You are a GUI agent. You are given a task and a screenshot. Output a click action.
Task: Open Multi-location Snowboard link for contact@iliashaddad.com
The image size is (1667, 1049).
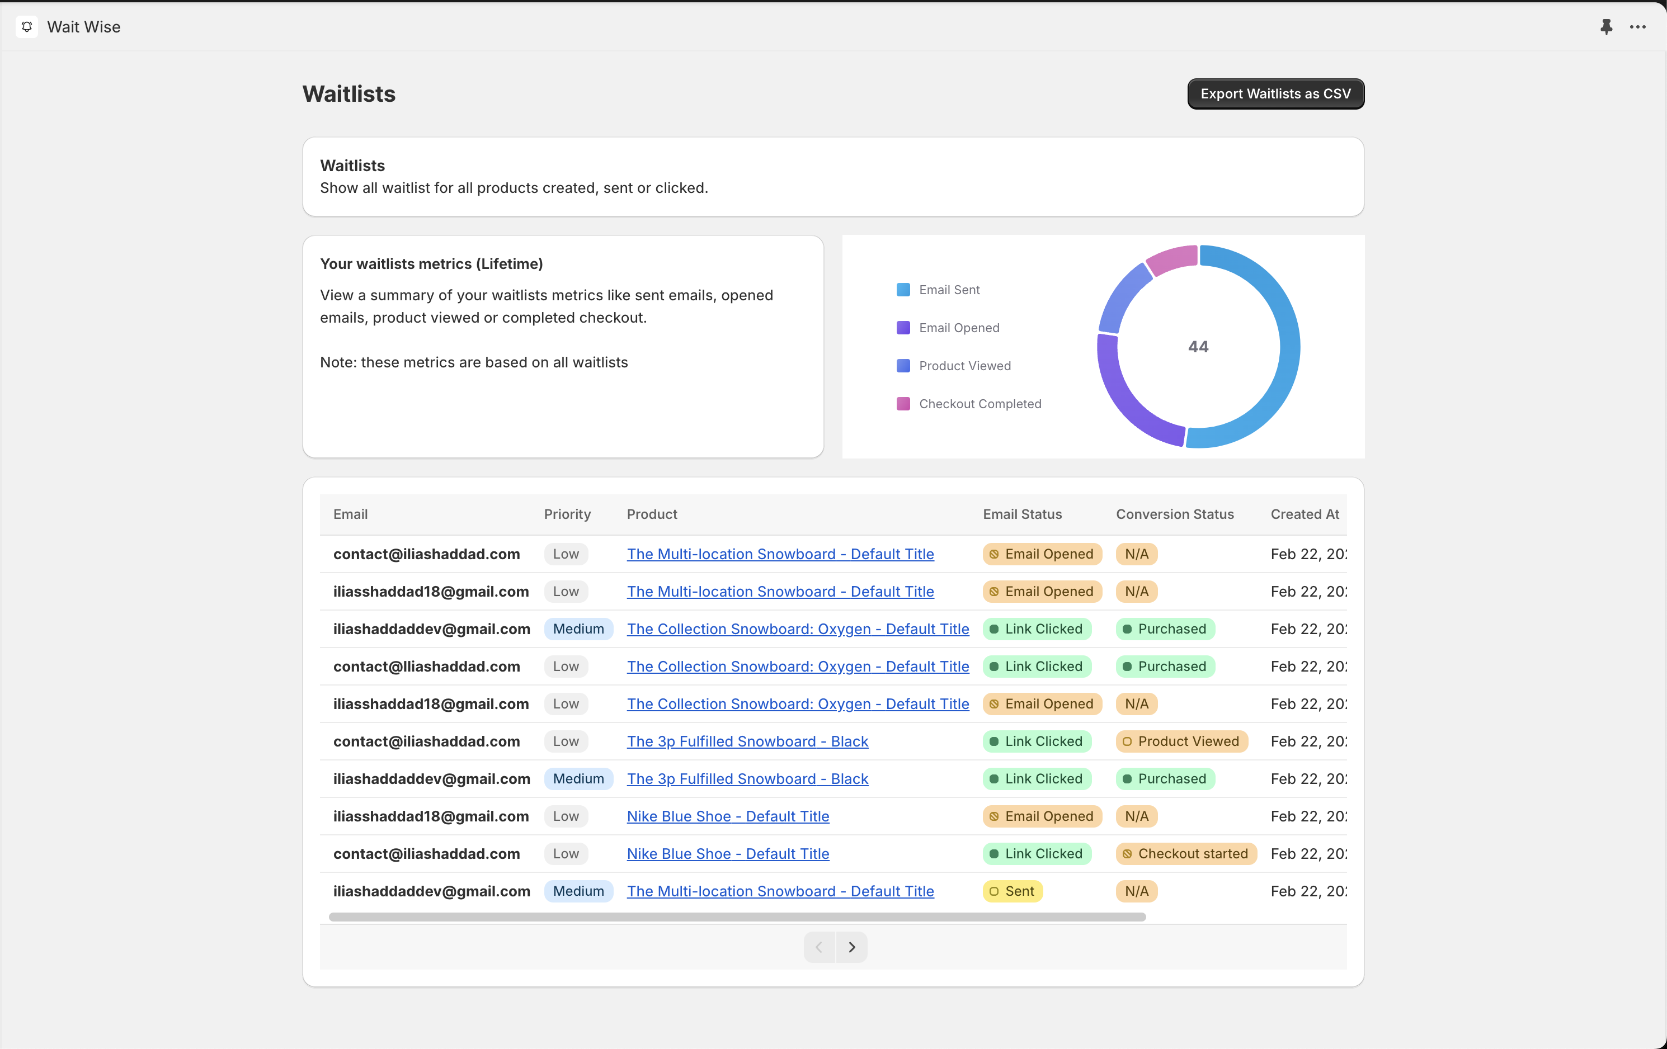point(780,554)
